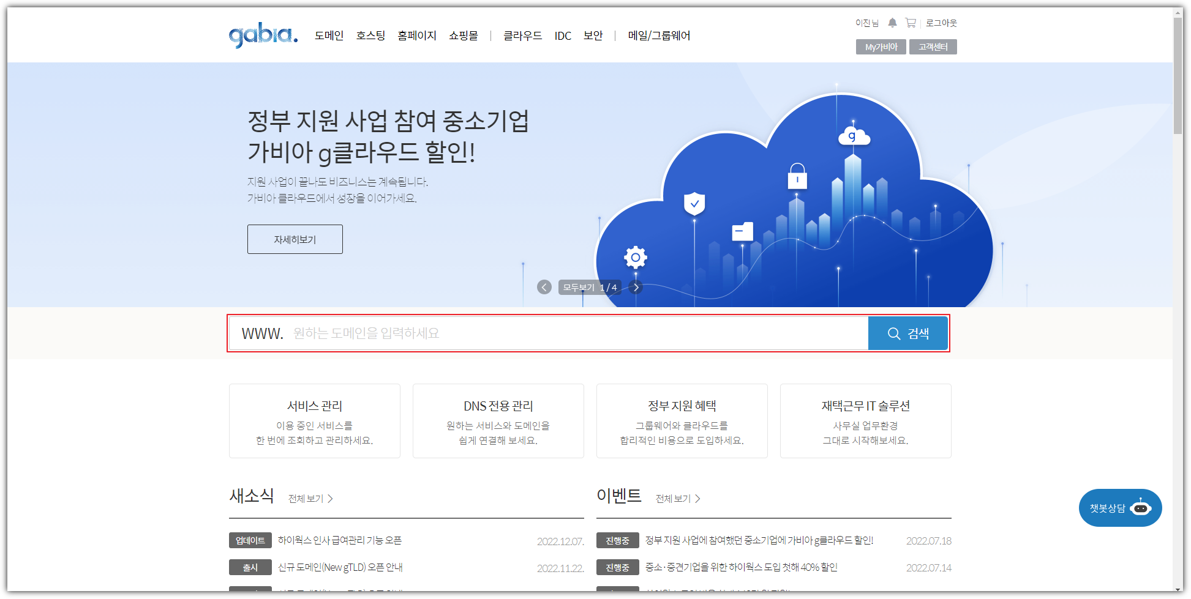Open the 서비스 관리 card
Image resolution: width=1191 pixels, height=599 pixels.
(315, 421)
